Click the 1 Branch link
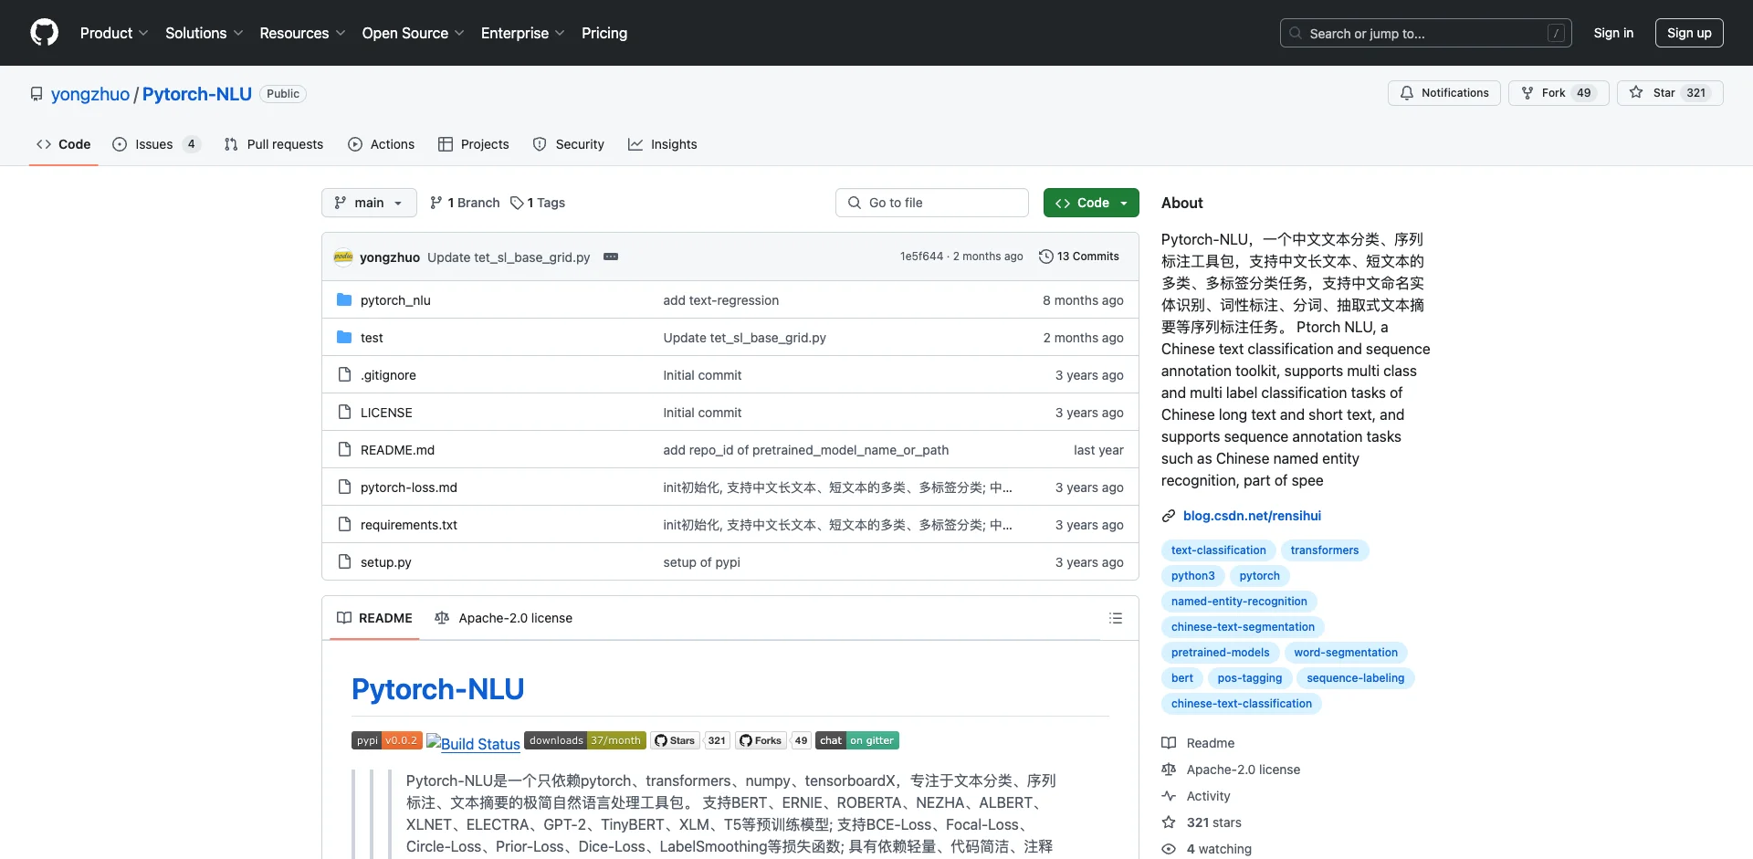Viewport: 1753px width, 859px height. click(x=465, y=203)
